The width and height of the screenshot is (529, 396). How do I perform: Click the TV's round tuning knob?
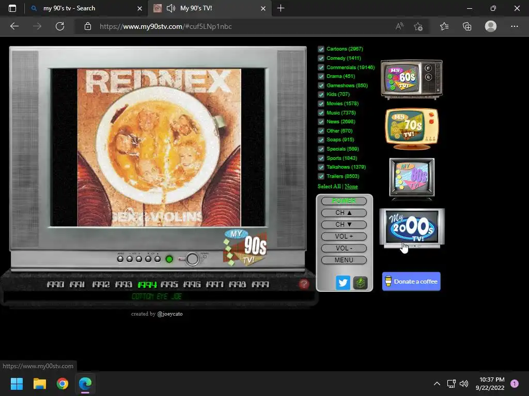(x=192, y=259)
